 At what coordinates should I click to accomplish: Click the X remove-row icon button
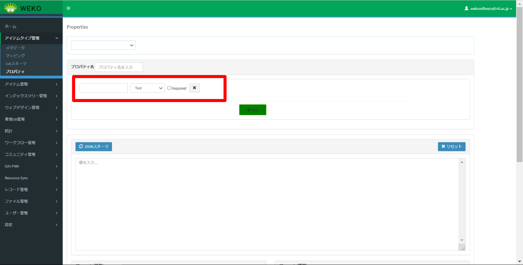(x=194, y=88)
